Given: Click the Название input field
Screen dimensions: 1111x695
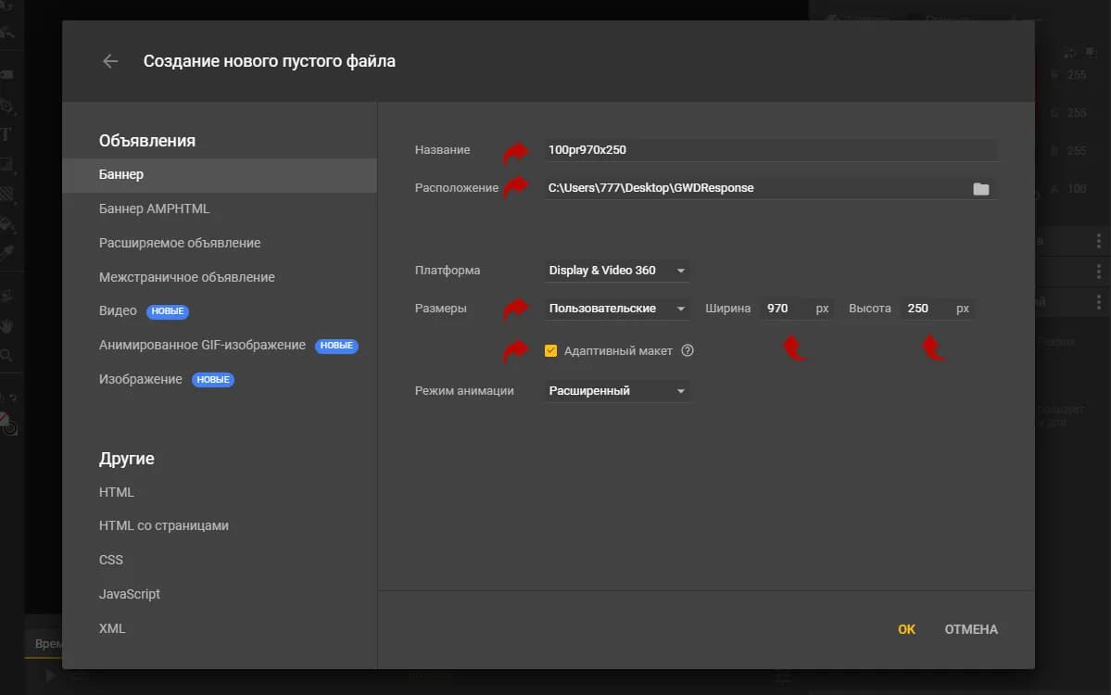Looking at the screenshot, I should [771, 150].
